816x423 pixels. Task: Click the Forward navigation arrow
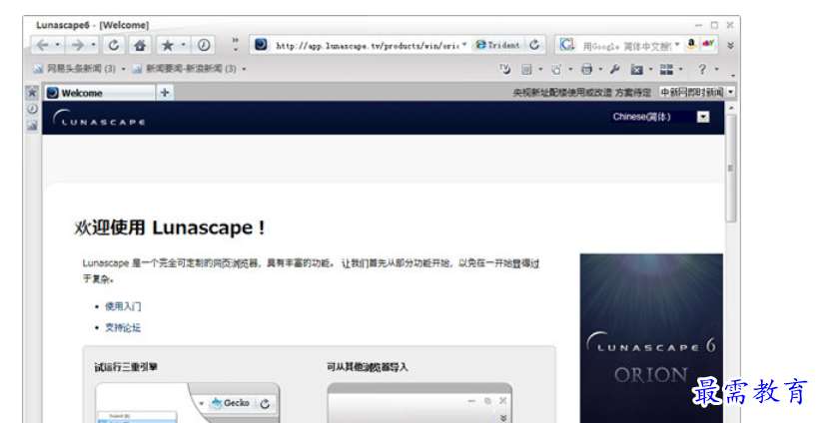pos(78,45)
